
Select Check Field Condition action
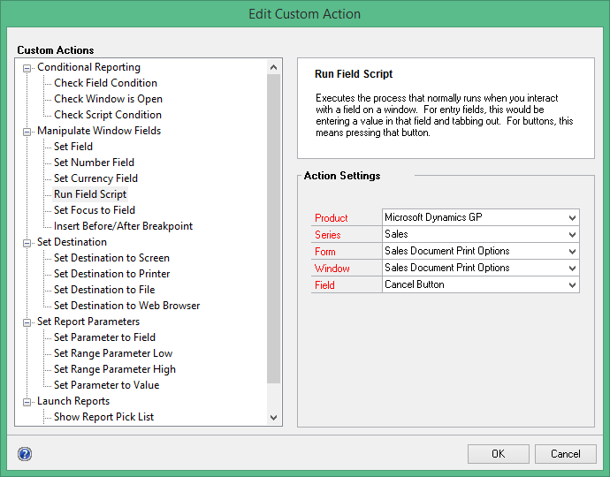click(105, 83)
